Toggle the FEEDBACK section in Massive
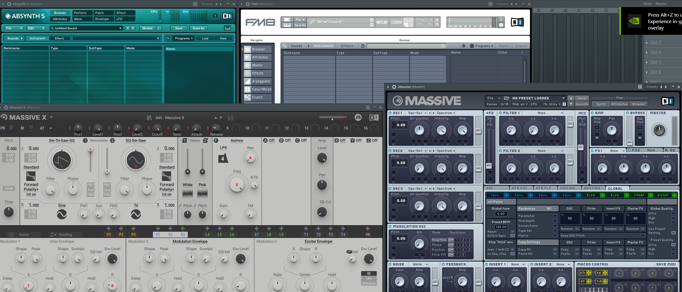 point(443,264)
